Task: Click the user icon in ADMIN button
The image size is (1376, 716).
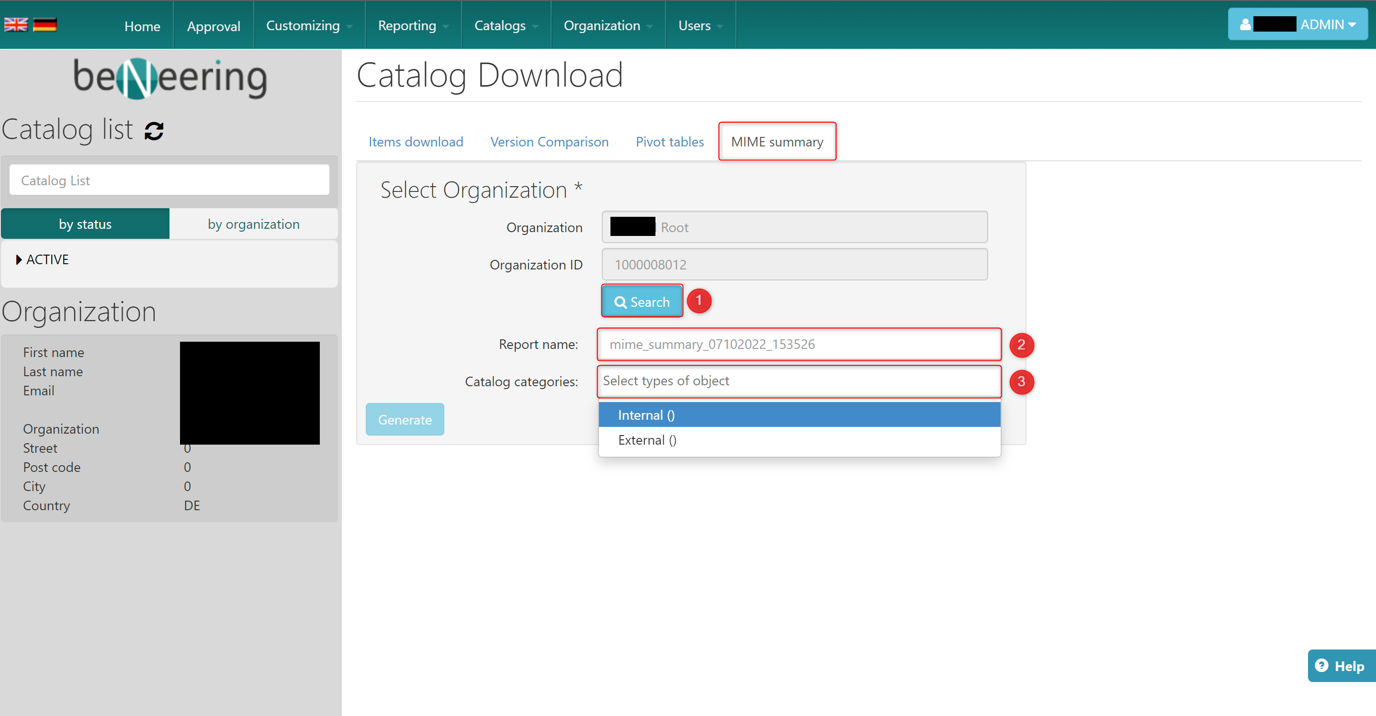Action: click(1245, 24)
